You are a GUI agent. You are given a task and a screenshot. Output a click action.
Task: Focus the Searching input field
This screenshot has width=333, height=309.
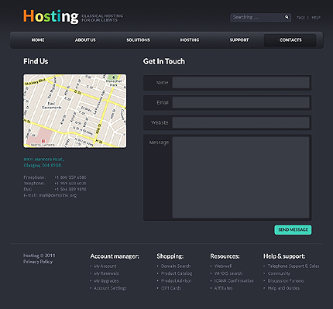(257, 17)
